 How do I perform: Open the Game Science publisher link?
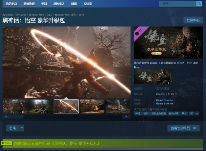pos(164,103)
